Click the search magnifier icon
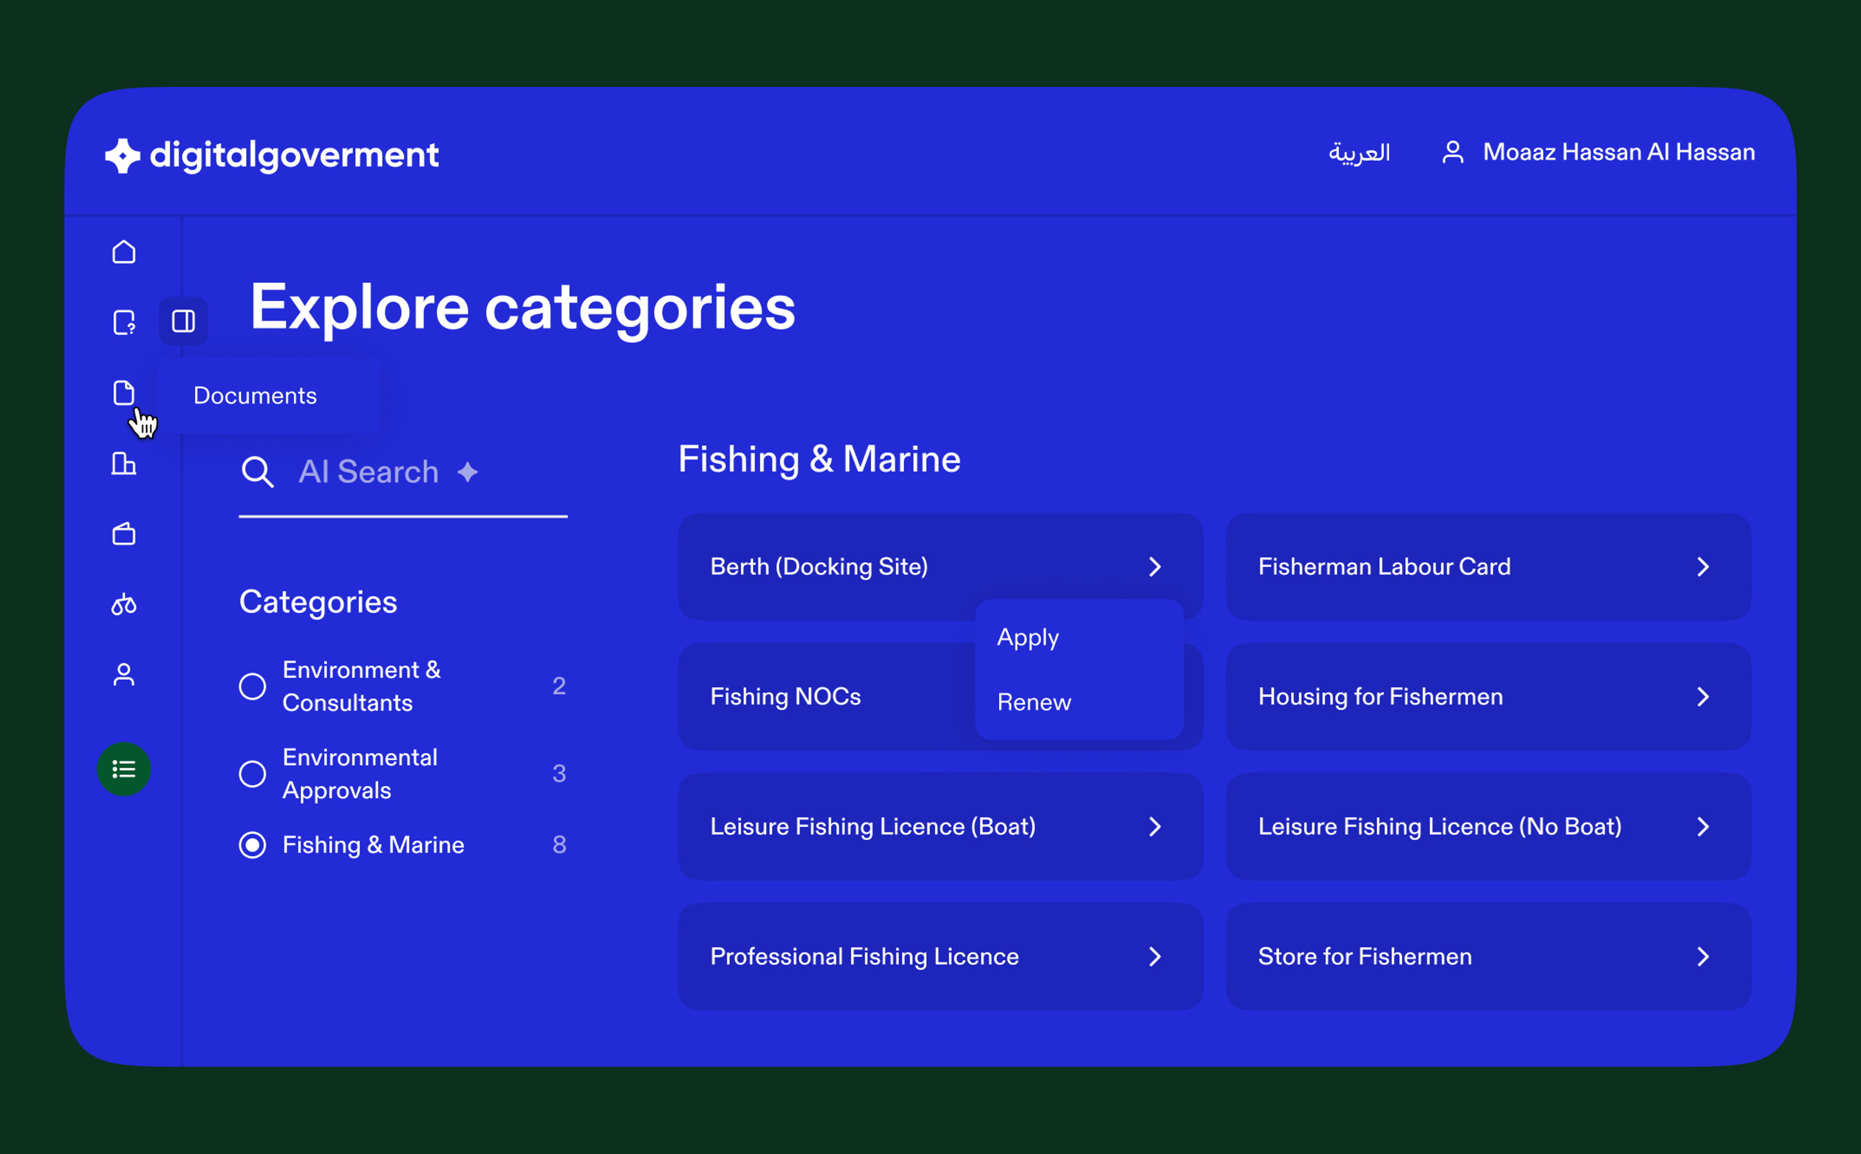Screen dimensions: 1861x1154 point(258,472)
